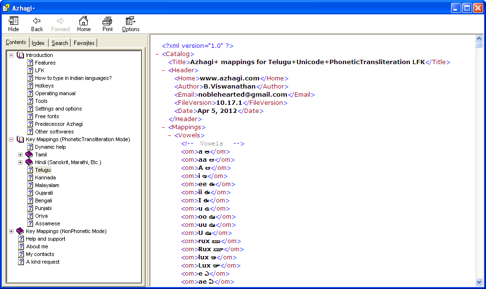486x289 pixels.
Task: Click the About me page icon
Action: 21,246
